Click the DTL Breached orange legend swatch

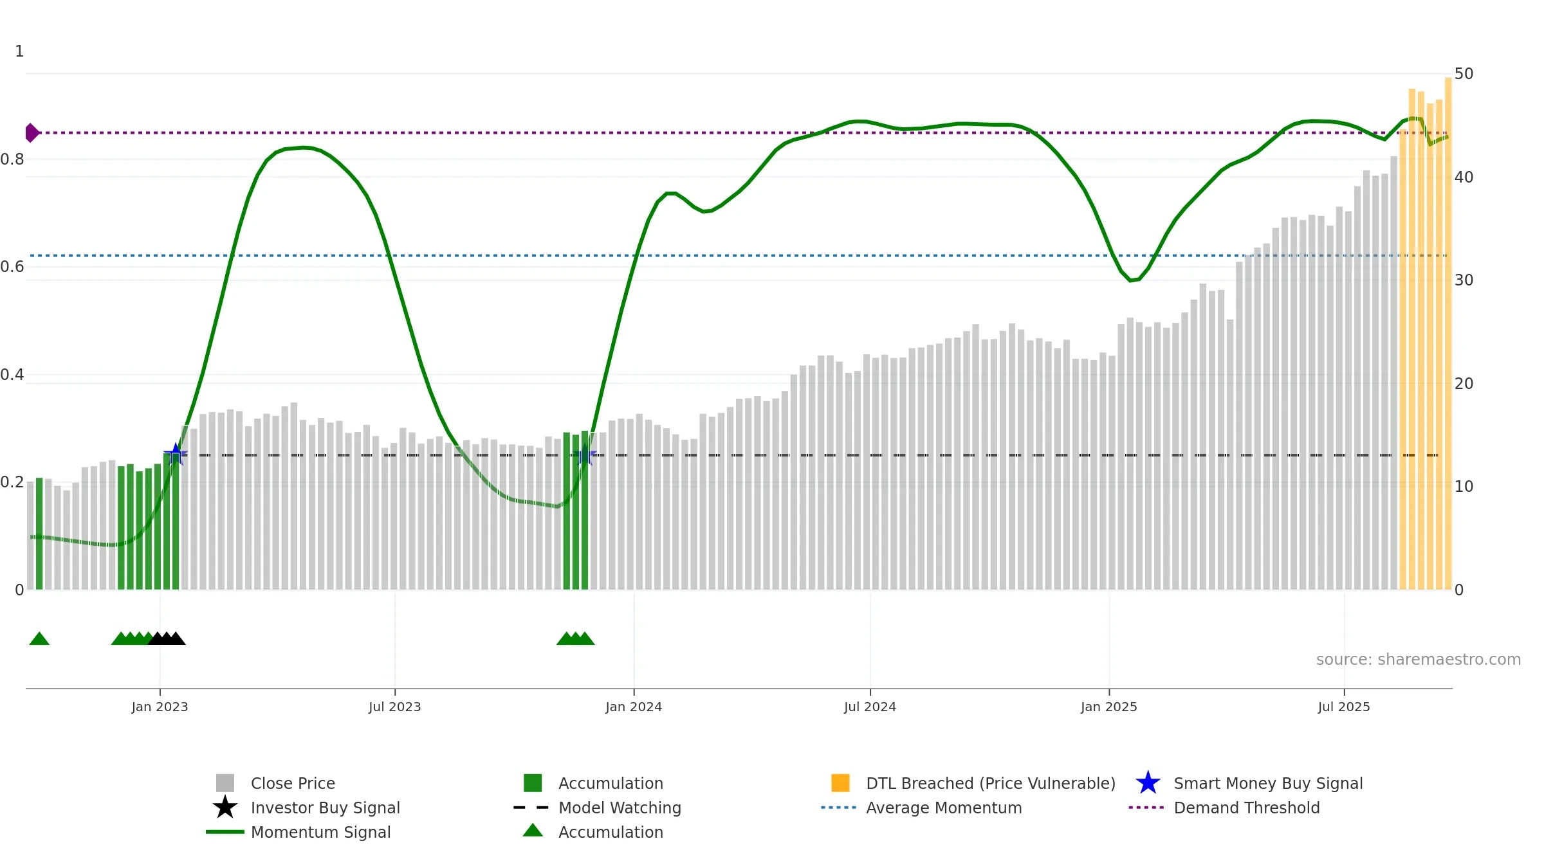tap(840, 783)
